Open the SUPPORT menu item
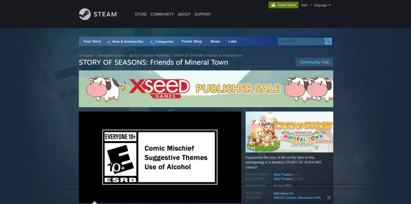This screenshot has height=204, width=411. (203, 14)
